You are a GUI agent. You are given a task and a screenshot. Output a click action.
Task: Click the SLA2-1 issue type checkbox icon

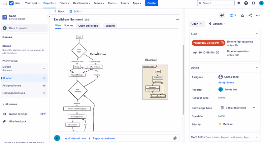coord(71,12)
